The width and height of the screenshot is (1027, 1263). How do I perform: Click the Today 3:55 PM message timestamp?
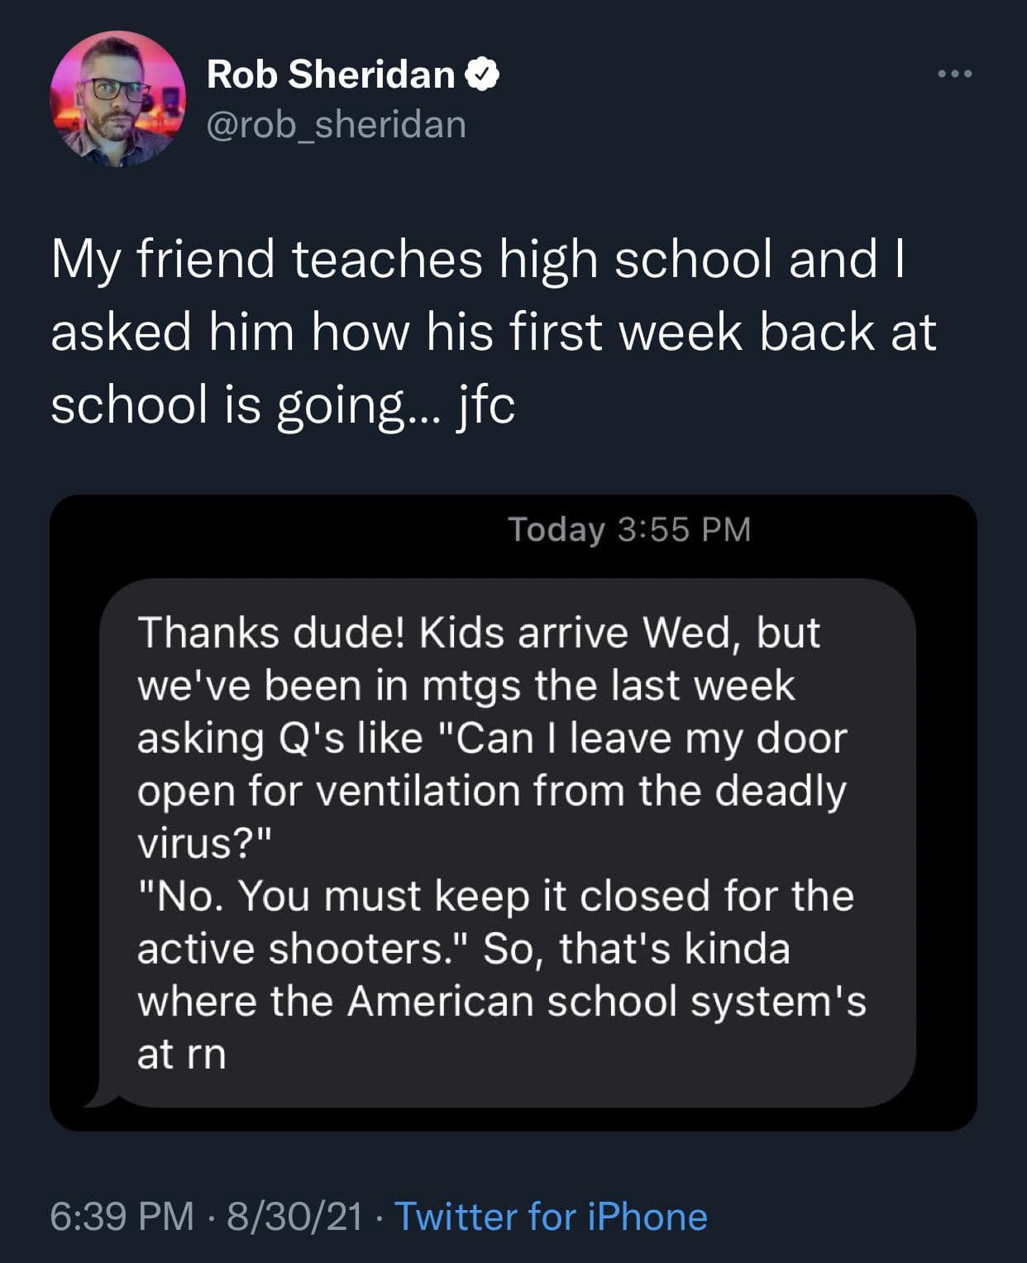click(629, 529)
